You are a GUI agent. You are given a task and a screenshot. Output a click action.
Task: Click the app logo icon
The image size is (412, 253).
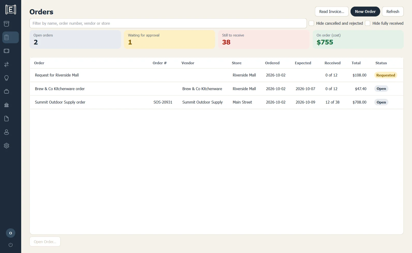point(11,10)
